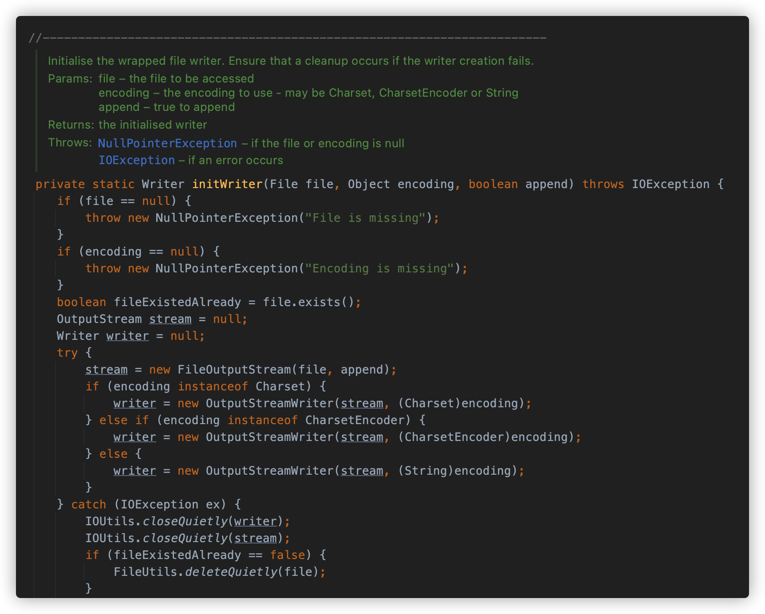Click the "File is missing" string literal
The width and height of the screenshot is (765, 614).
pos(366,218)
